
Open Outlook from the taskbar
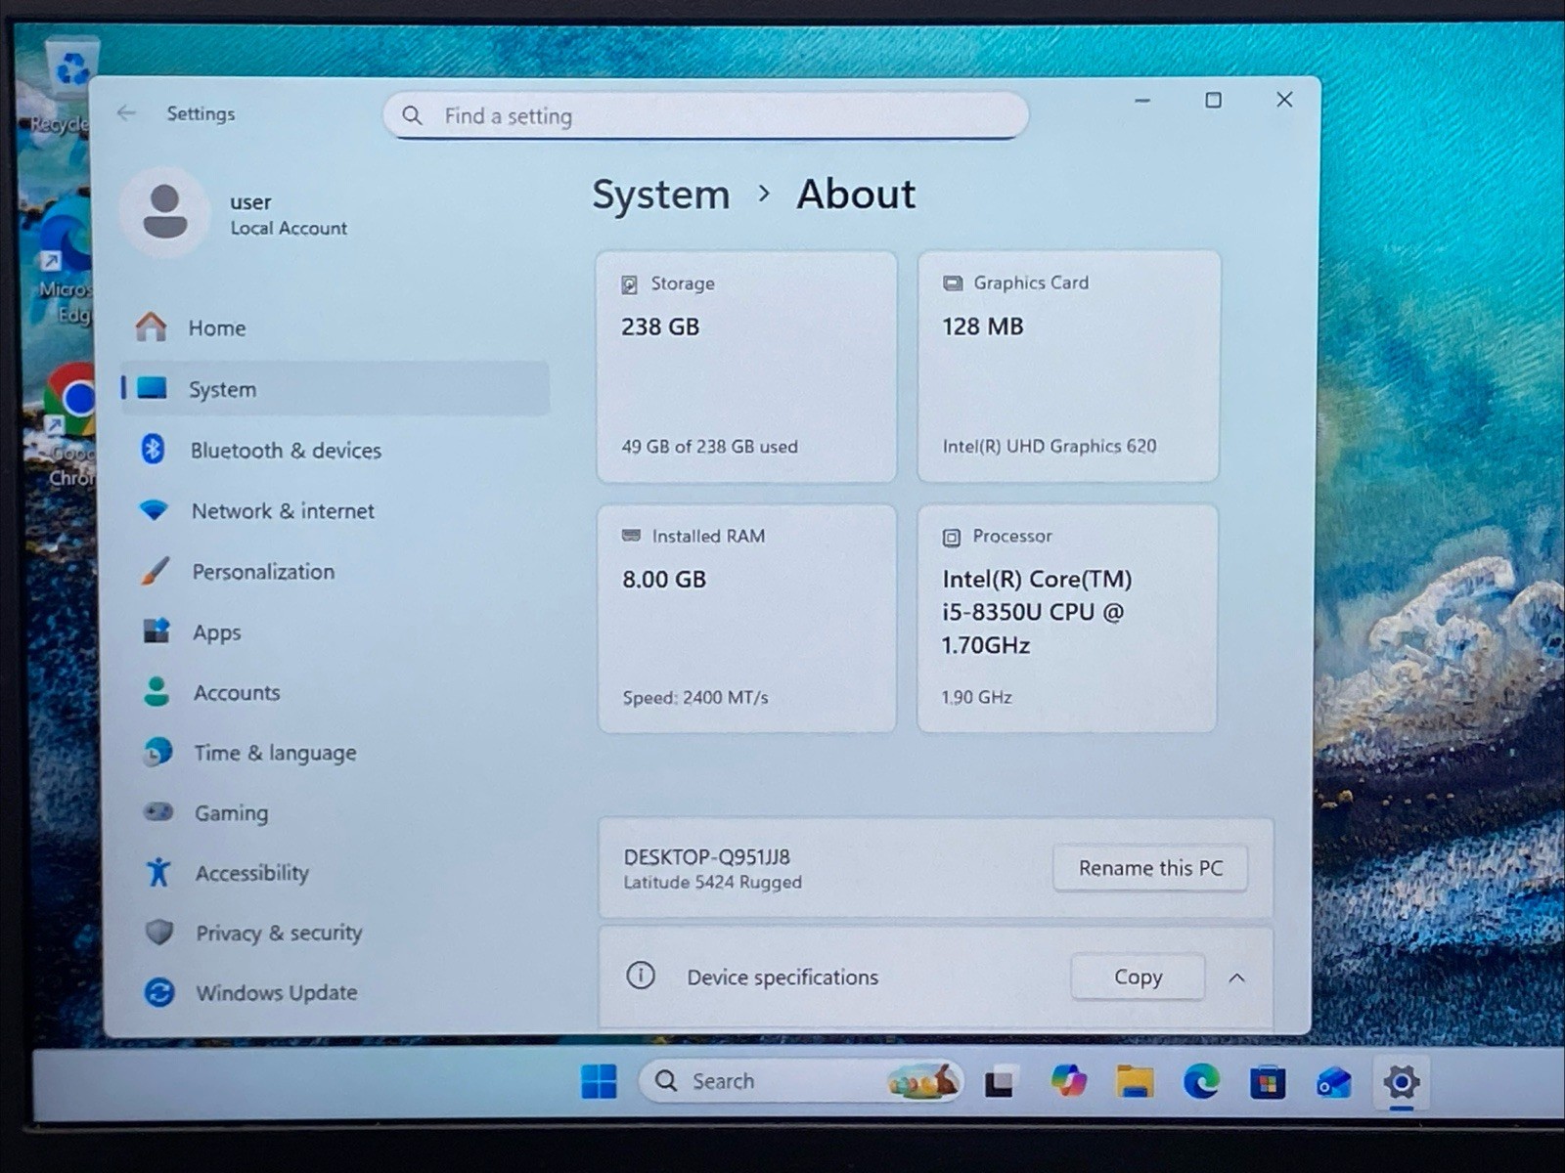tap(1334, 1082)
